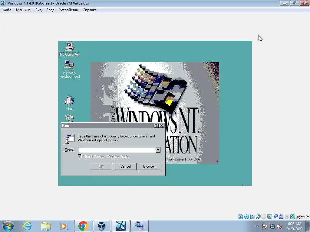
Task: Select the Recycle Bin icon behind Run dialog
Action: [69, 118]
